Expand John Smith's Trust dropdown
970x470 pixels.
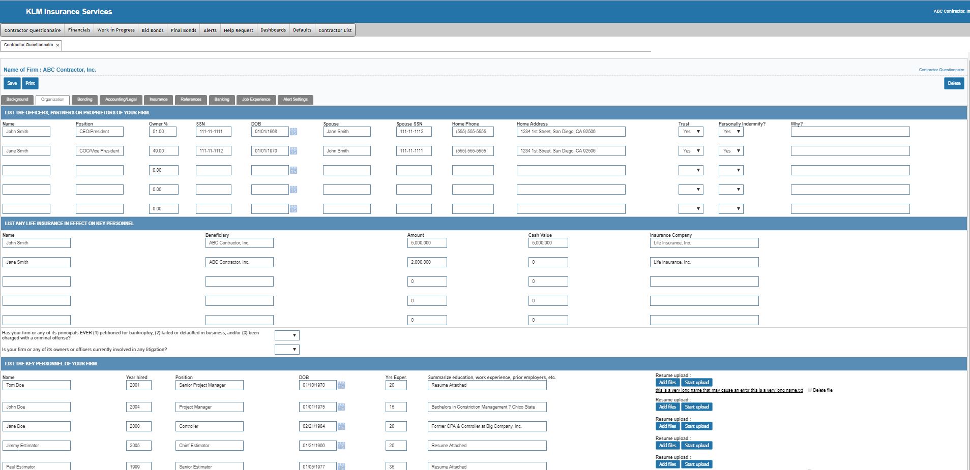pos(691,132)
